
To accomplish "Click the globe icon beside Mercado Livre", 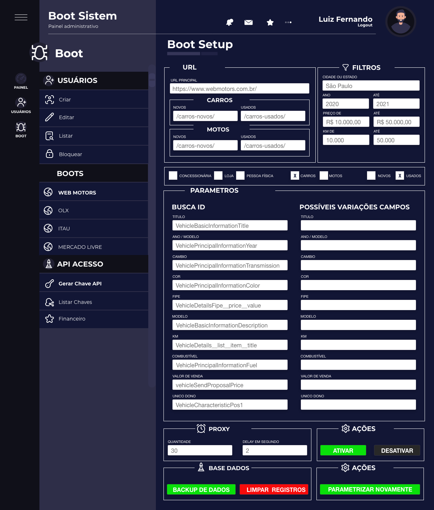I will [48, 247].
